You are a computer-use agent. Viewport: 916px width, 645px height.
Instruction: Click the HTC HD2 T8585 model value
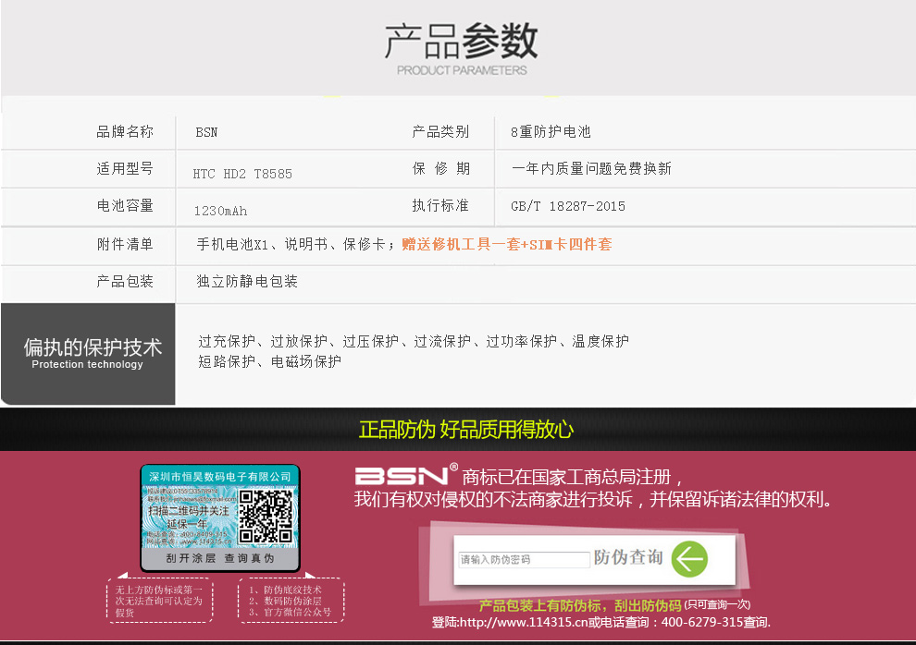[x=242, y=174]
